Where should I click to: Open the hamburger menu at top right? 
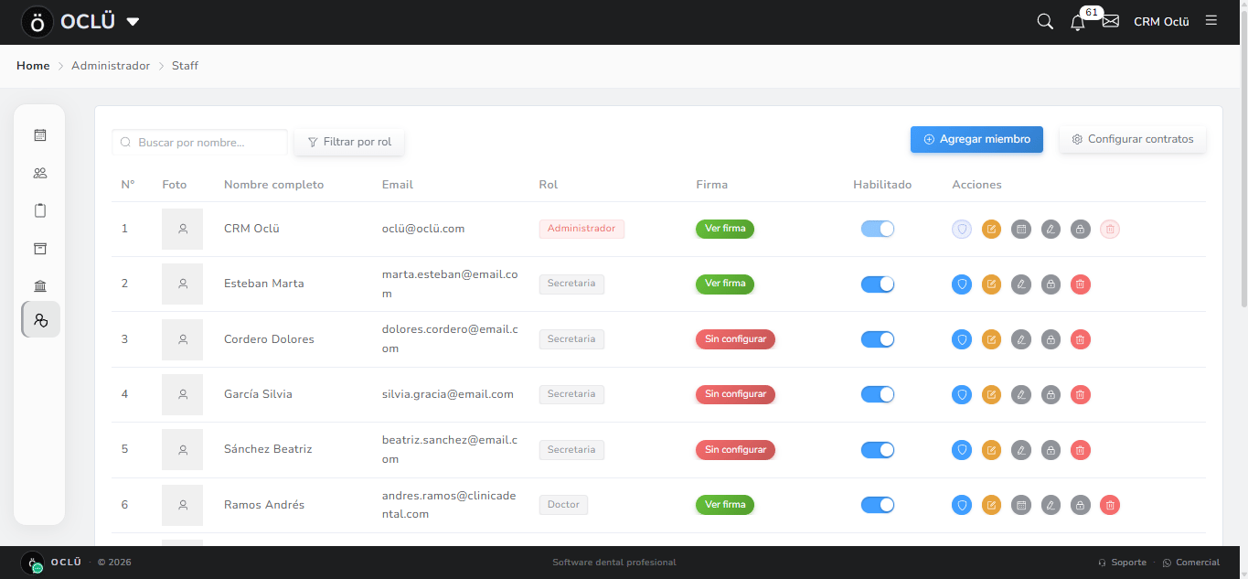1211,20
